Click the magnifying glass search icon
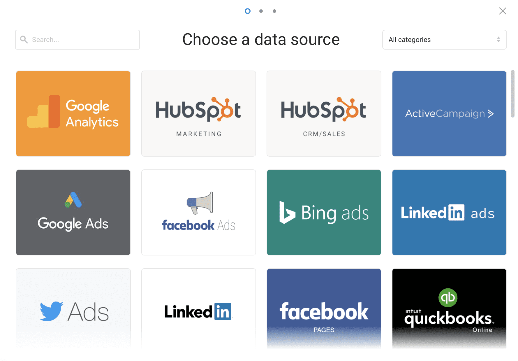The width and height of the screenshot is (518, 361). (24, 39)
